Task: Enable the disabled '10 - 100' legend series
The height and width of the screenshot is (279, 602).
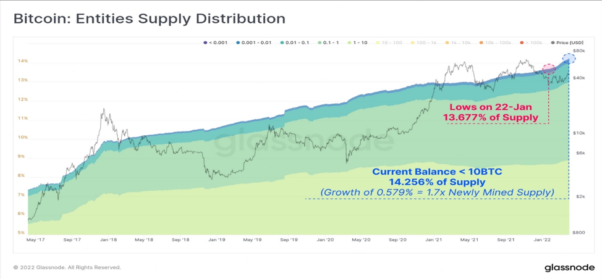Action: tap(389, 43)
